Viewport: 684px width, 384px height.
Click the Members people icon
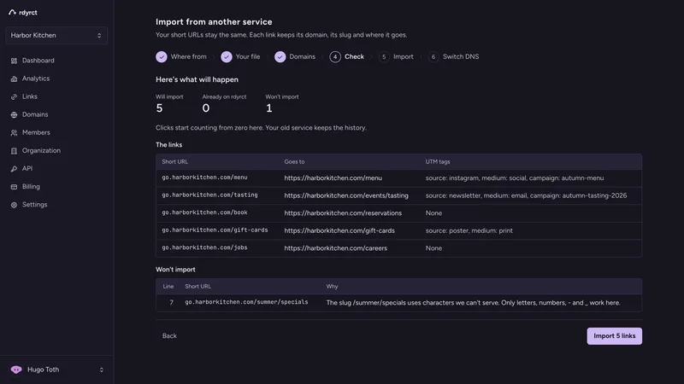coord(14,133)
